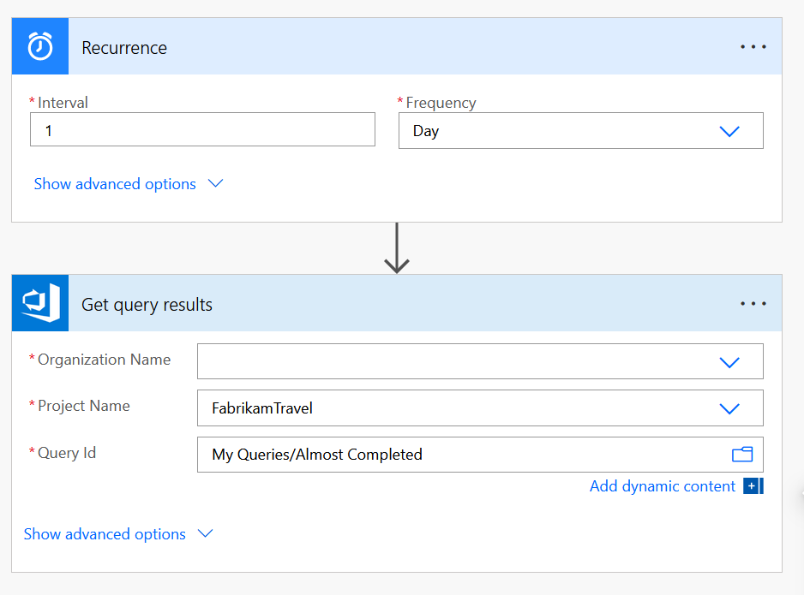
Task: Expand Recurrence advanced options chevron
Action: click(216, 184)
